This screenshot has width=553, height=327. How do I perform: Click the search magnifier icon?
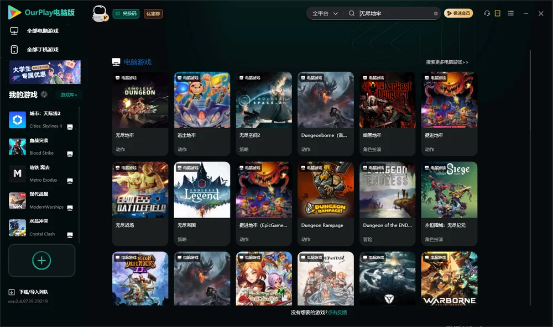[x=352, y=13]
